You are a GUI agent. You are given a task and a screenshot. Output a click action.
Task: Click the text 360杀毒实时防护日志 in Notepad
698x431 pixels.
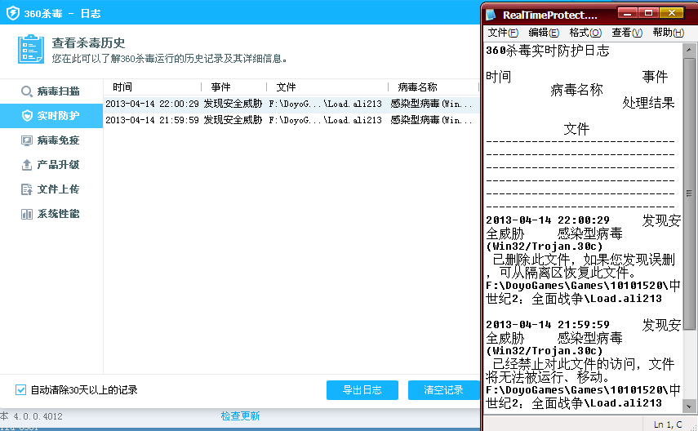547,51
